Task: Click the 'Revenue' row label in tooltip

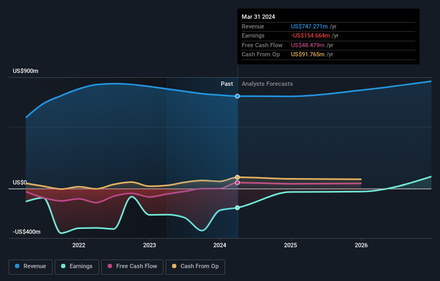Action: coord(253,26)
